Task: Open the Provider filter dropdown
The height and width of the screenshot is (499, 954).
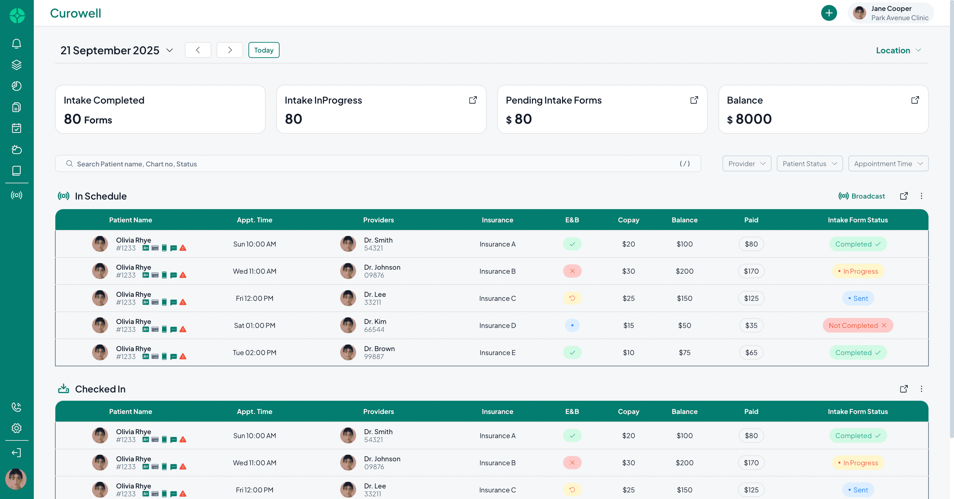Action: pyautogui.click(x=747, y=163)
